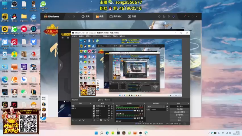
Task: Switch to the 直播 tab in WeGame
Action: [132, 17]
